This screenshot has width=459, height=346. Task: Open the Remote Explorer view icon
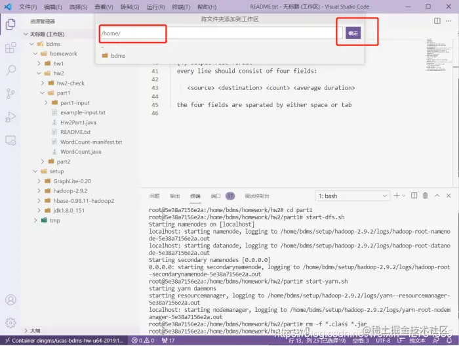point(10,141)
